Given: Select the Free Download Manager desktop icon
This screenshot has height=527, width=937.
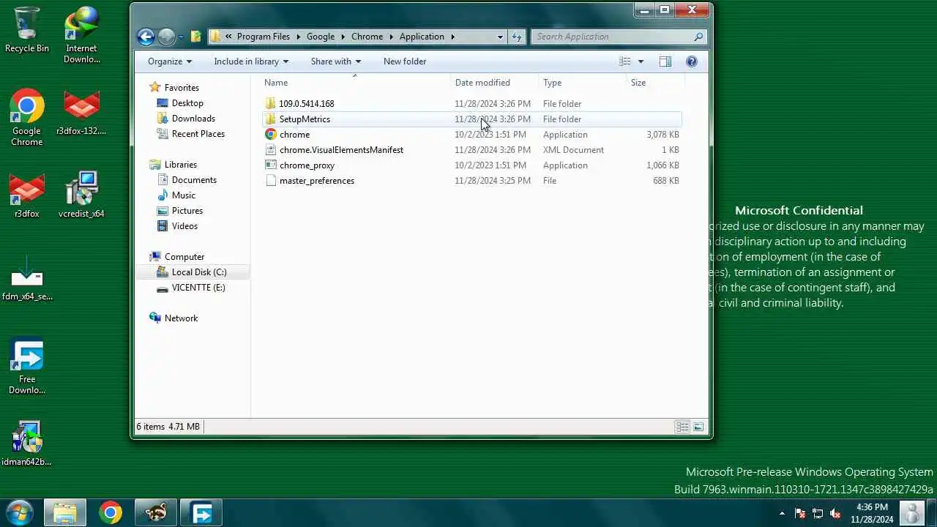Looking at the screenshot, I should [x=27, y=366].
